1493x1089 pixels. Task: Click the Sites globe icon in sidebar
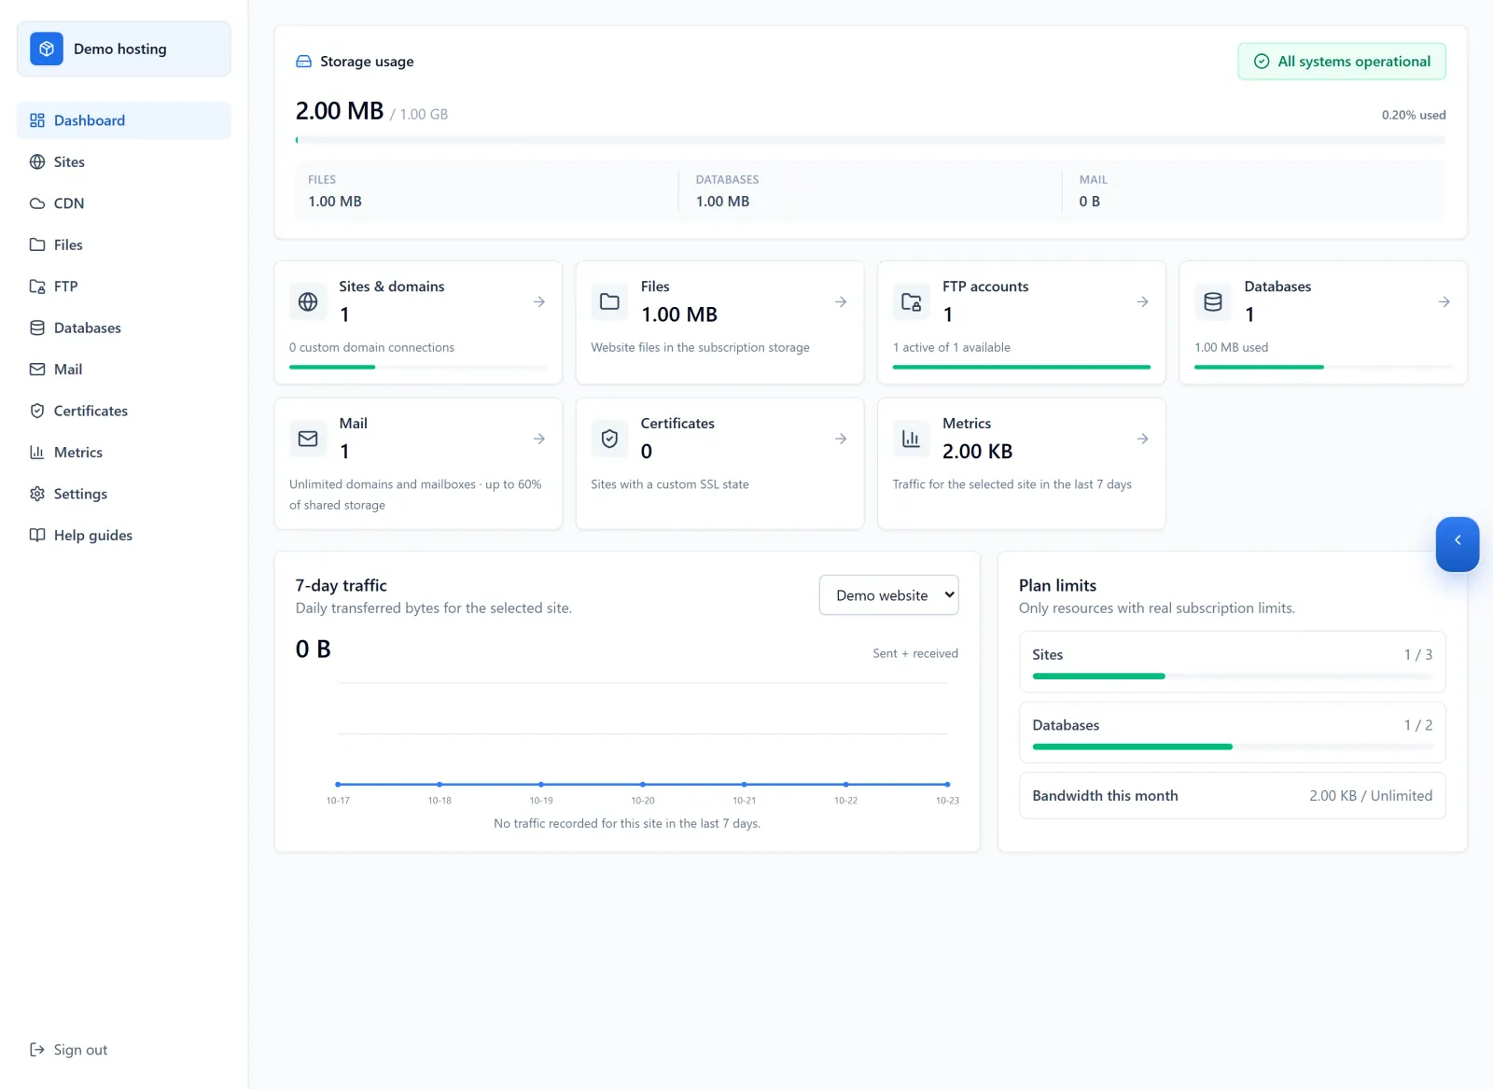pyautogui.click(x=37, y=161)
